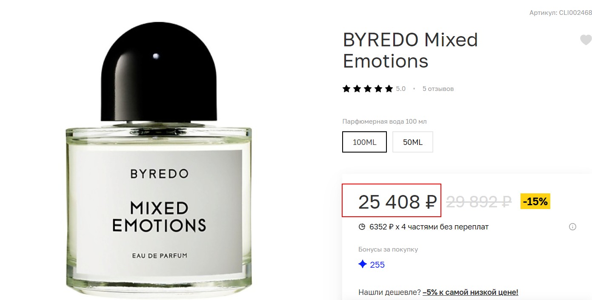
Task: Click the BYREDO Mixed Emotions product title
Action: coord(410,50)
